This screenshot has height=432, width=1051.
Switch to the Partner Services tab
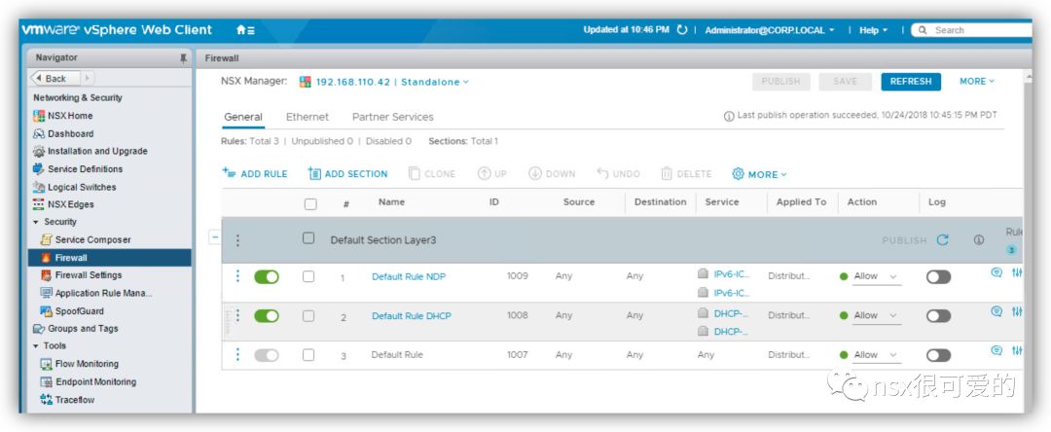point(393,117)
